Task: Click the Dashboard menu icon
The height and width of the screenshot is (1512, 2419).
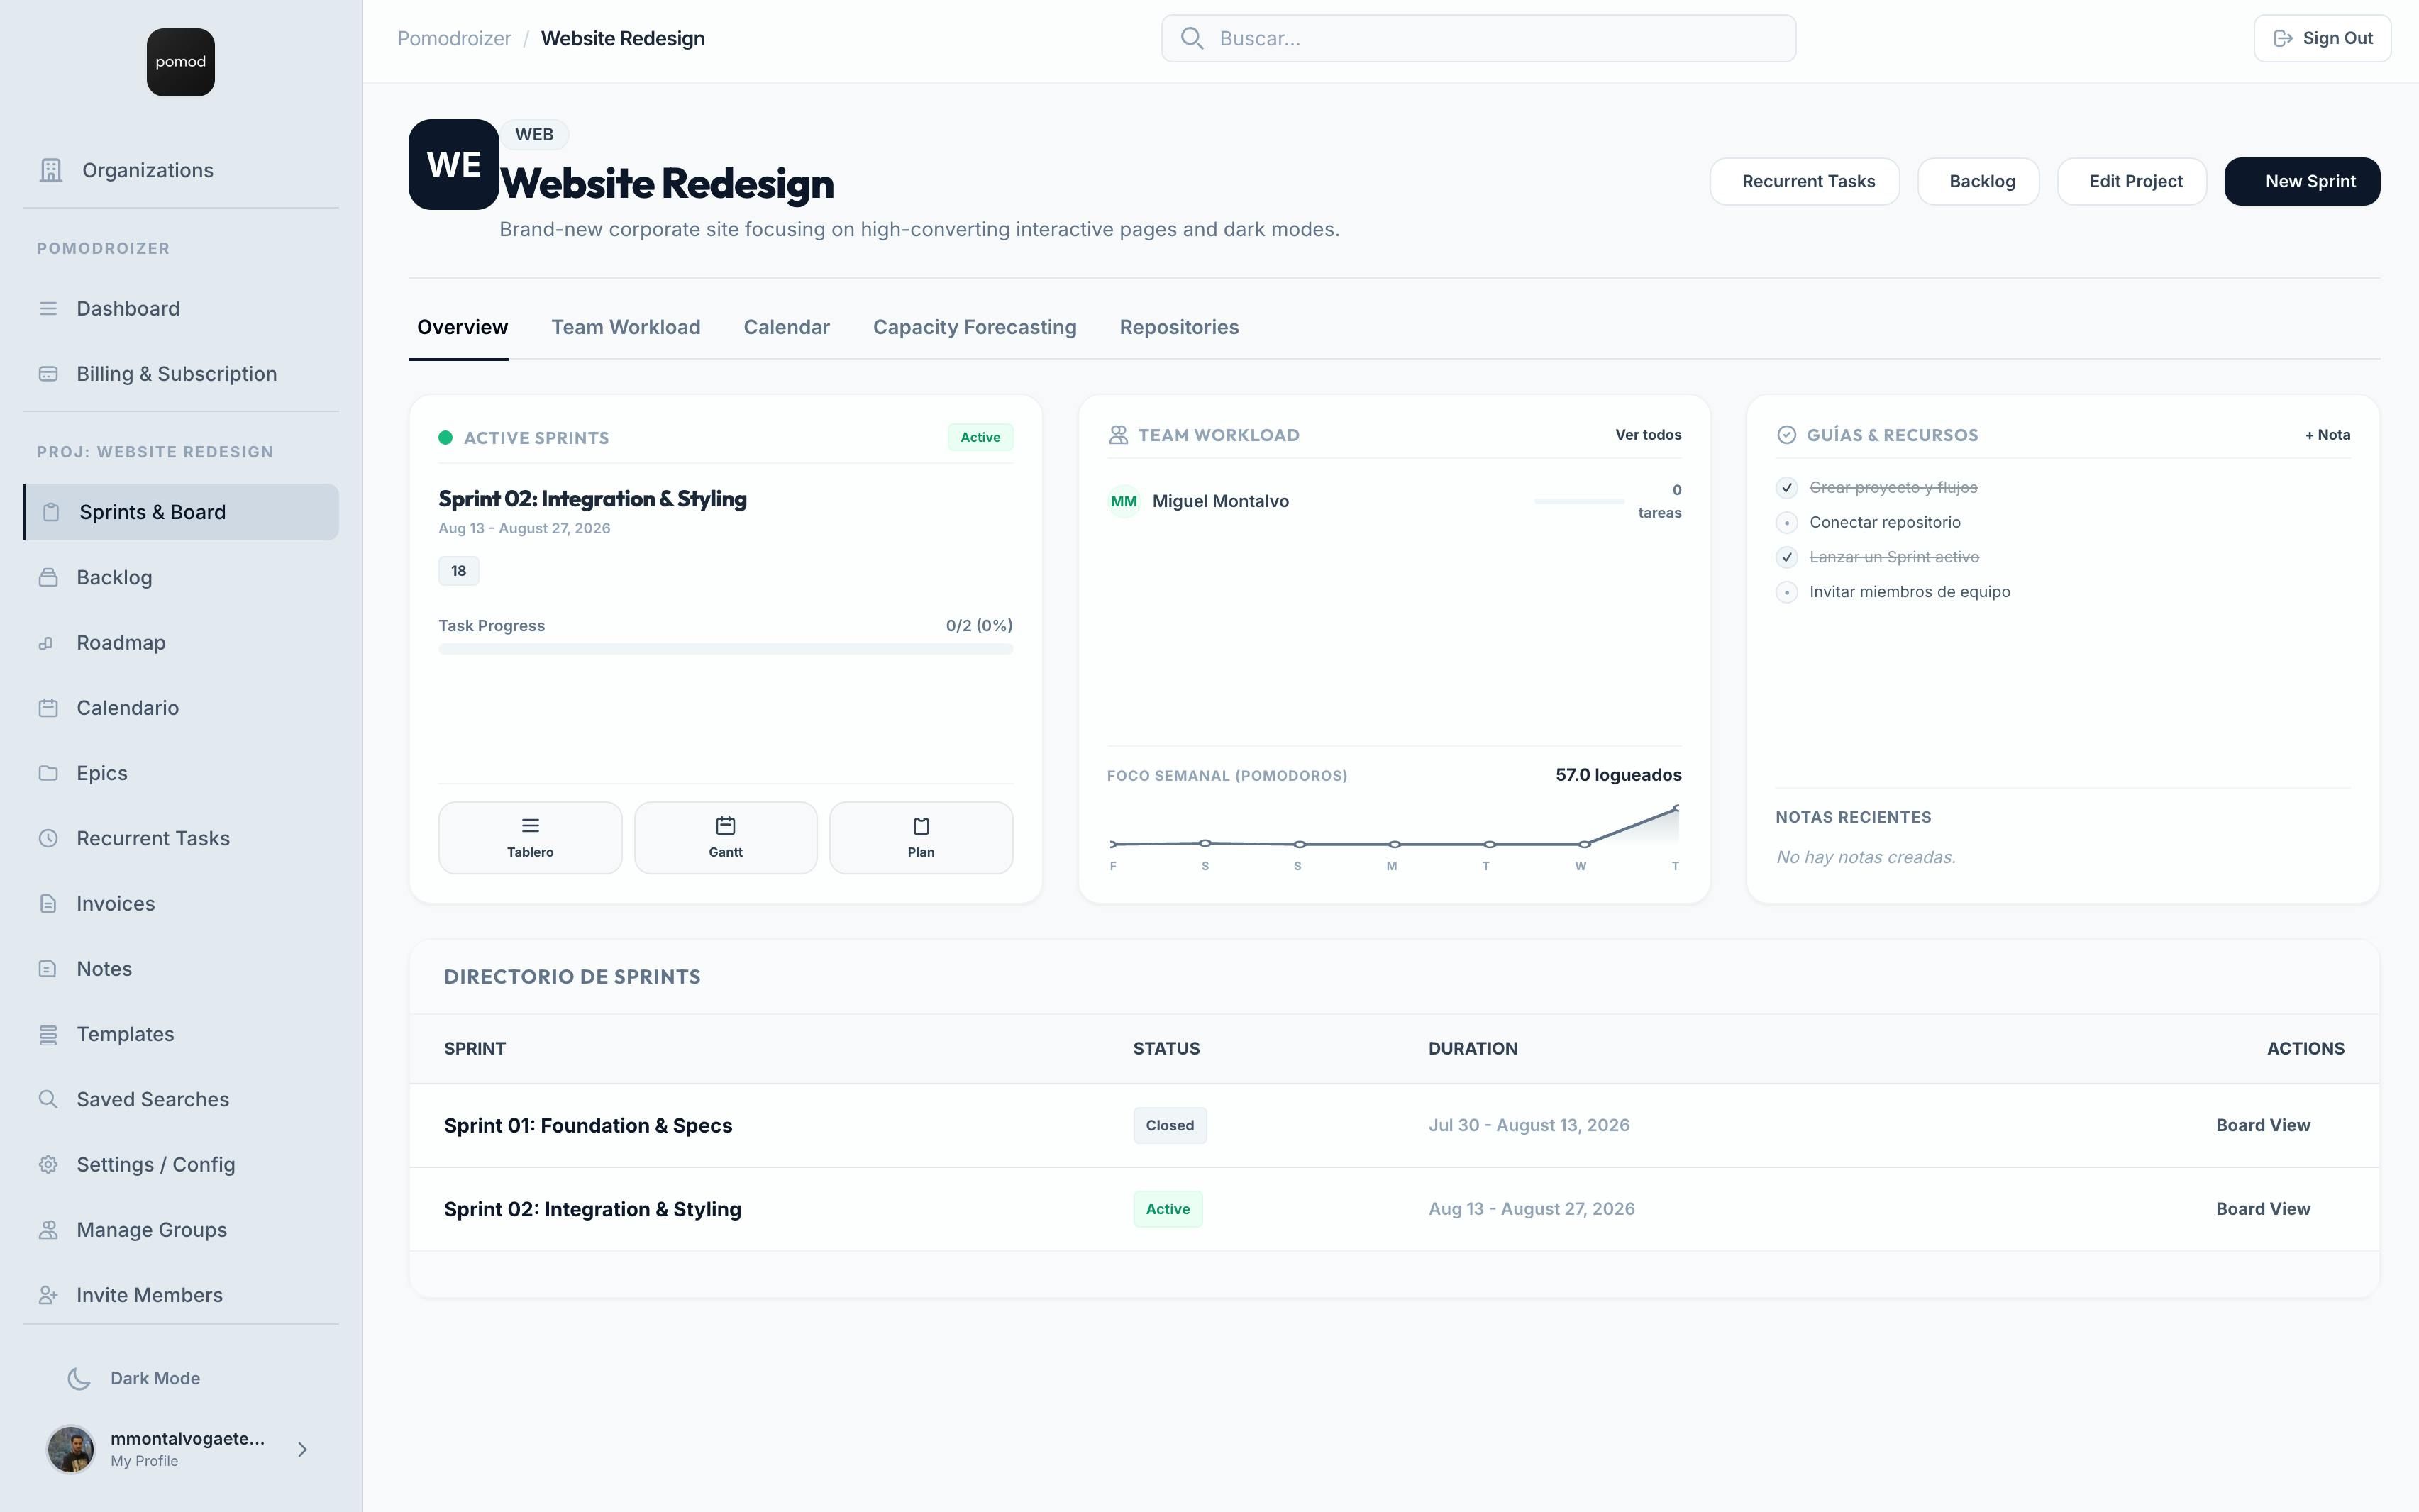Action: 48,308
